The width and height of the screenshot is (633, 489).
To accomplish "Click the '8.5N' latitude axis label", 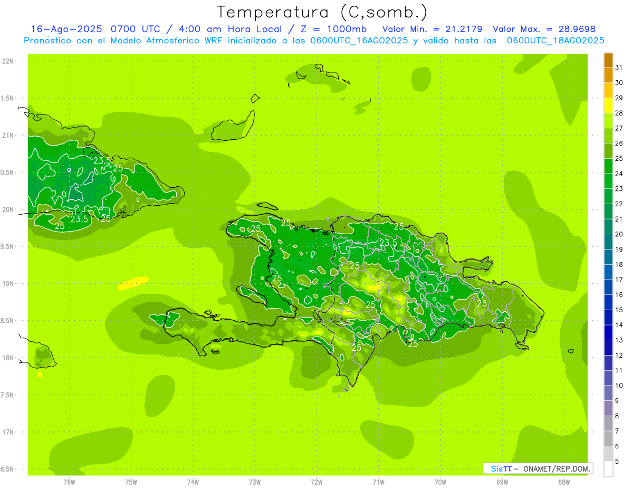I will click(8, 321).
